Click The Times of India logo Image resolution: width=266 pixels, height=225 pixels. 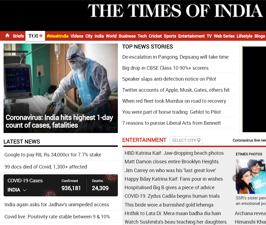175,10
